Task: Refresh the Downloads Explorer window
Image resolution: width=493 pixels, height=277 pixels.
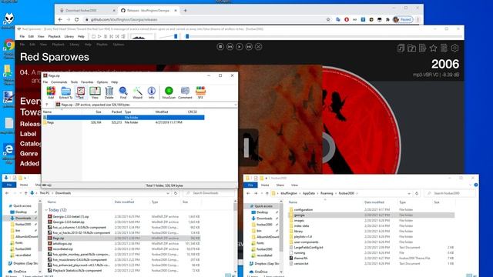Action: 176,193
